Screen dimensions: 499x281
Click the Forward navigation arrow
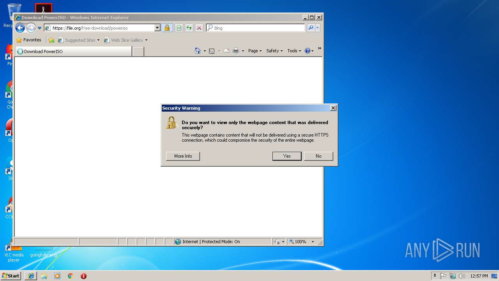31,28
